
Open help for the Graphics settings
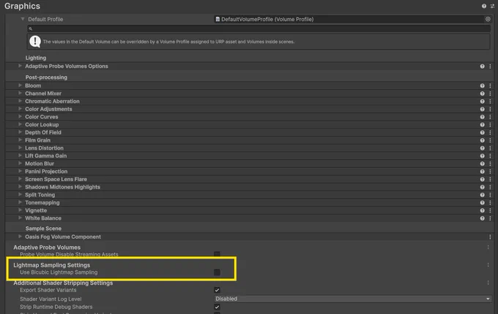(x=483, y=6)
